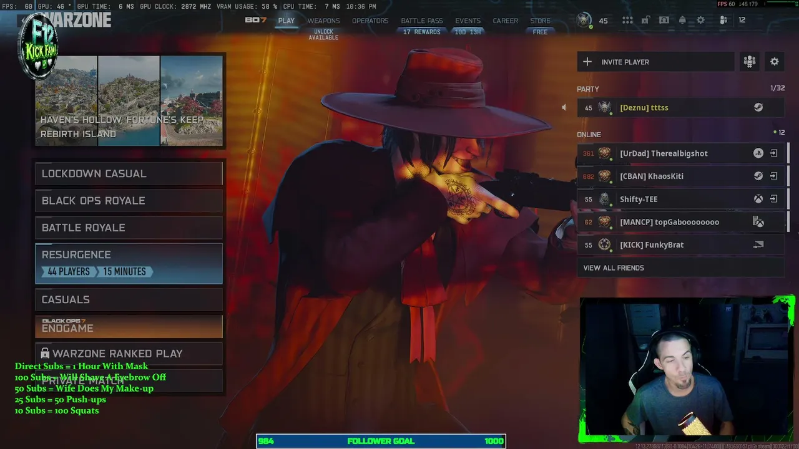Click the PlayStation icon for Therealbigshot

[x=758, y=153]
